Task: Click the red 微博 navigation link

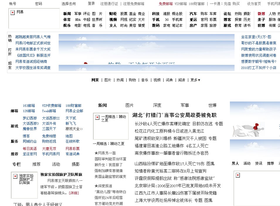Action: coord(261,14)
